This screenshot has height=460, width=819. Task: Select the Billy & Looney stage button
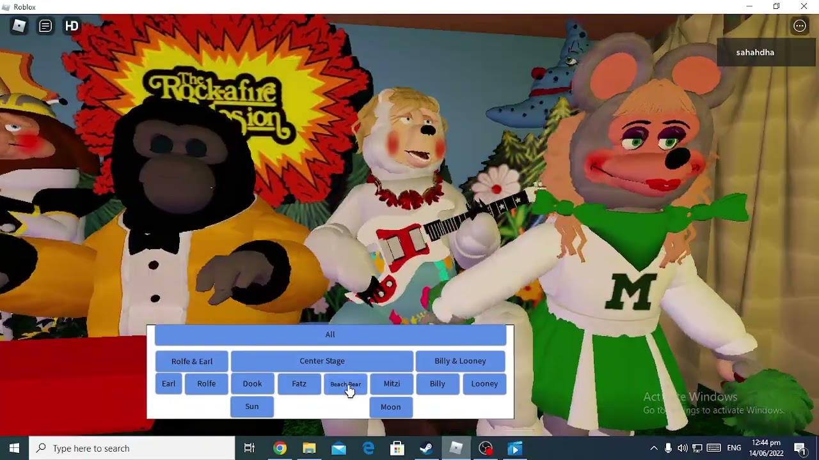click(460, 361)
